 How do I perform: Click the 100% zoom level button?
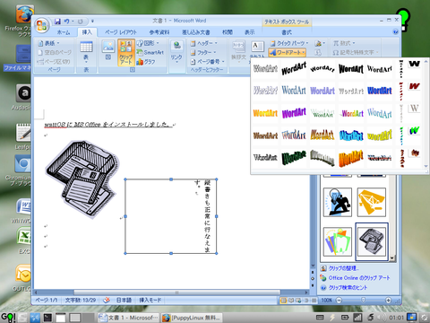click(327, 301)
